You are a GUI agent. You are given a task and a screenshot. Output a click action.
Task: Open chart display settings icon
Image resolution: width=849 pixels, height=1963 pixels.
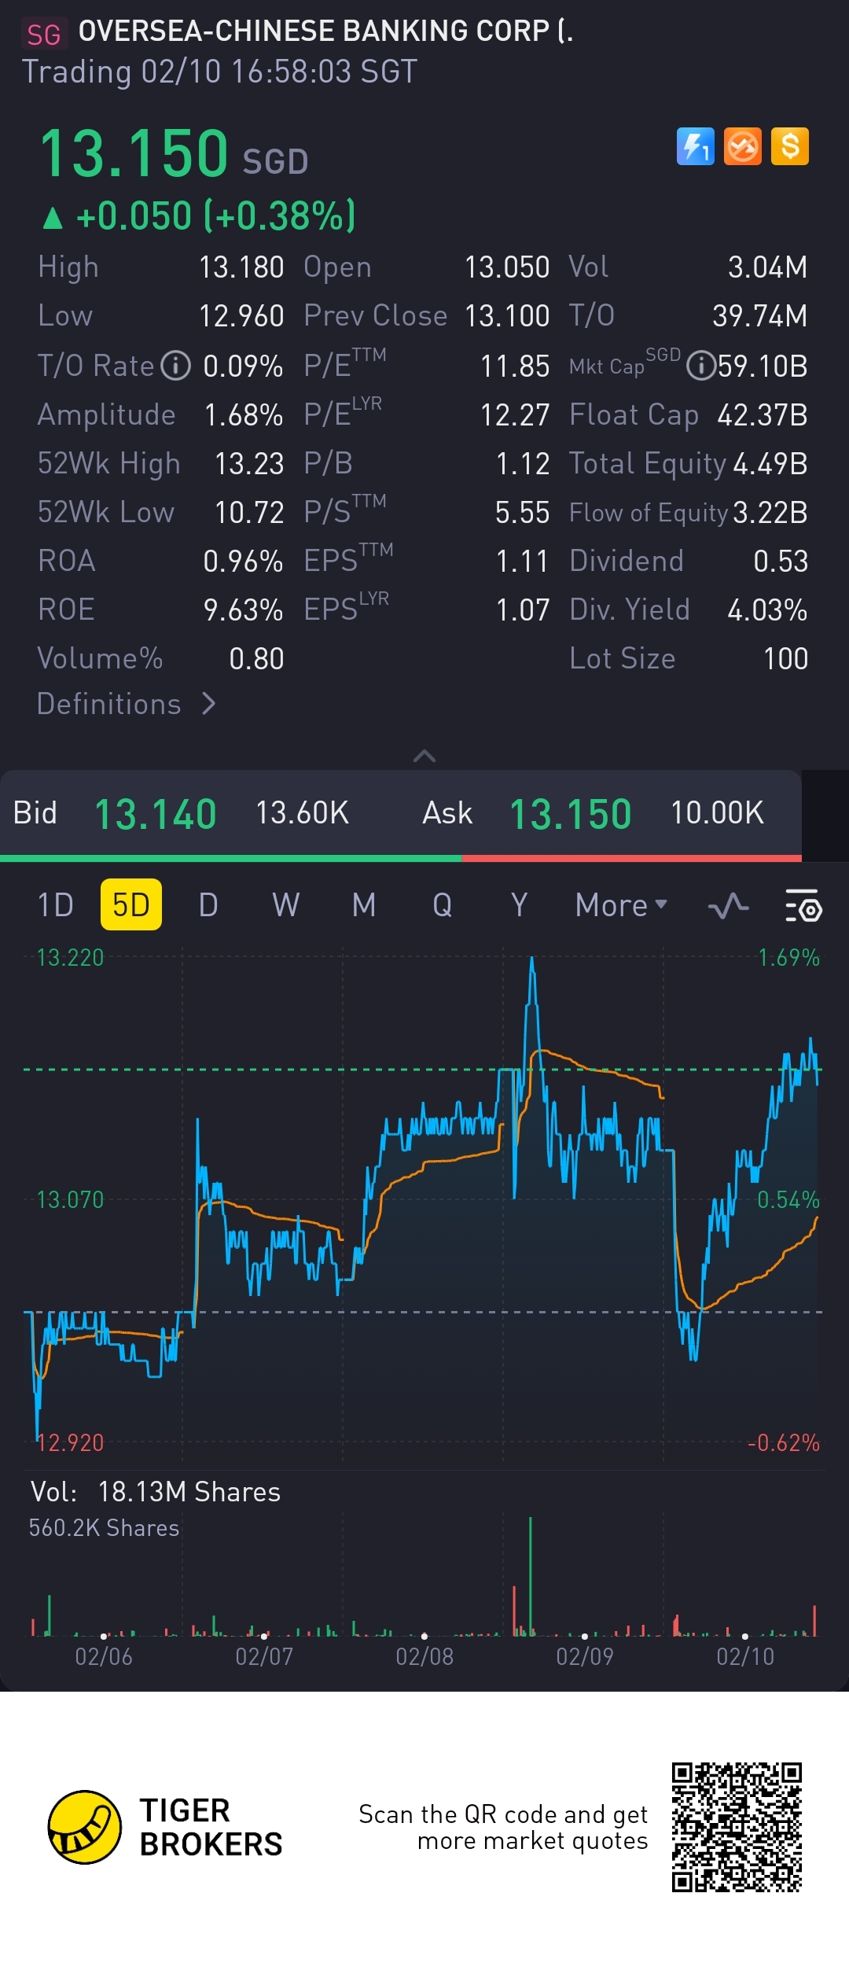(803, 905)
